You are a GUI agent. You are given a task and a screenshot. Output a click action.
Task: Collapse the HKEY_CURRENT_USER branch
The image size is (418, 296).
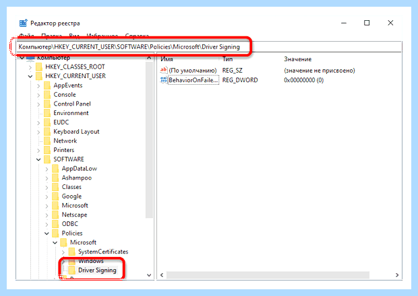click(30, 76)
